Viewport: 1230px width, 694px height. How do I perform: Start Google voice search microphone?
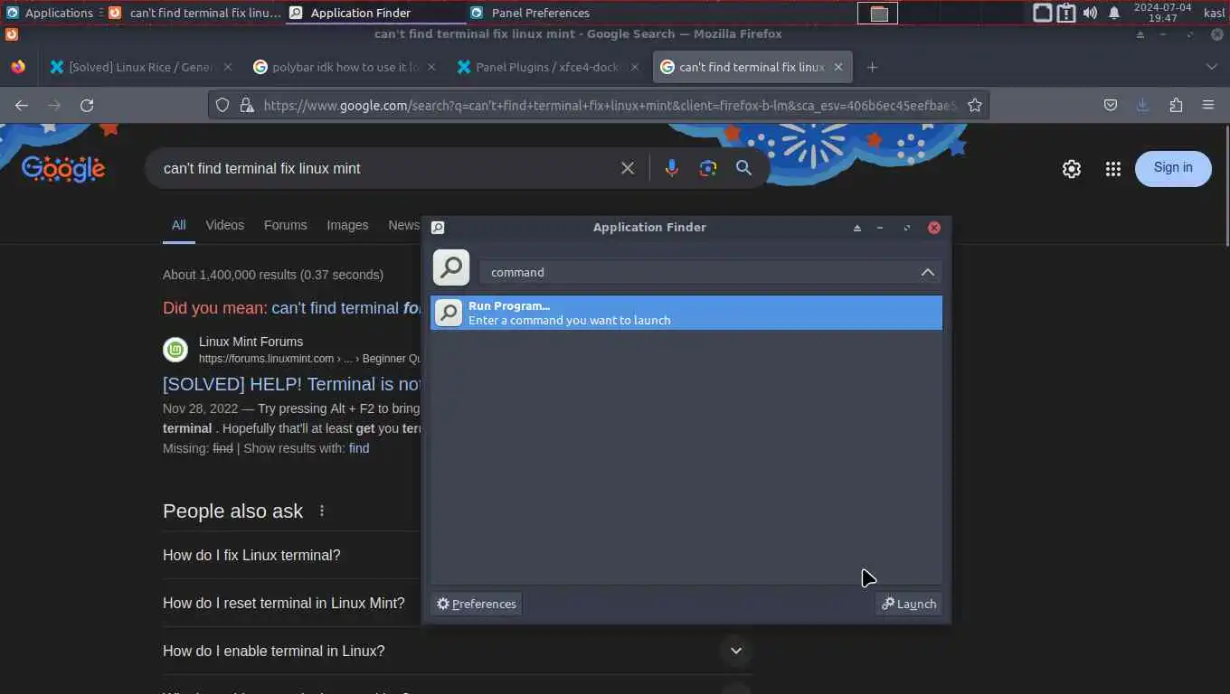point(671,168)
